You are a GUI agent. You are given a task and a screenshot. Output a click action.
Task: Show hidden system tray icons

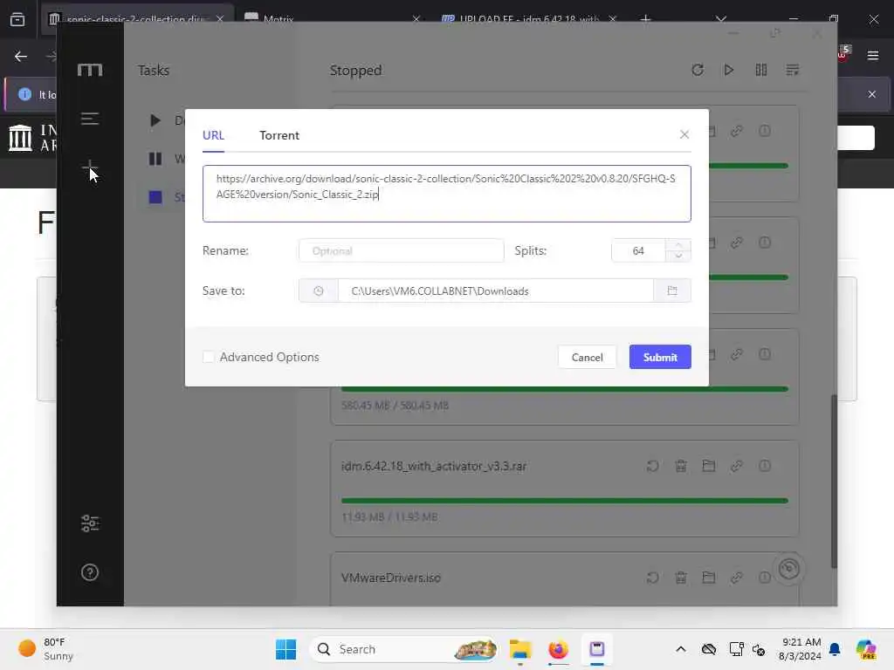tap(680, 649)
